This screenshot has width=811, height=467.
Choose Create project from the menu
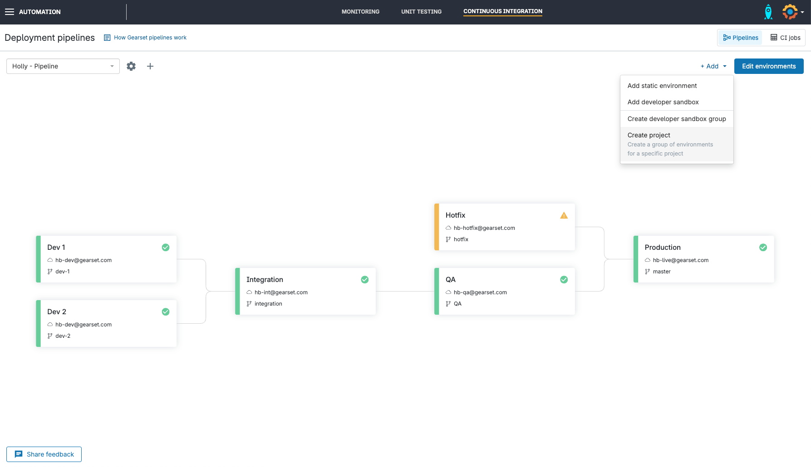point(649,135)
